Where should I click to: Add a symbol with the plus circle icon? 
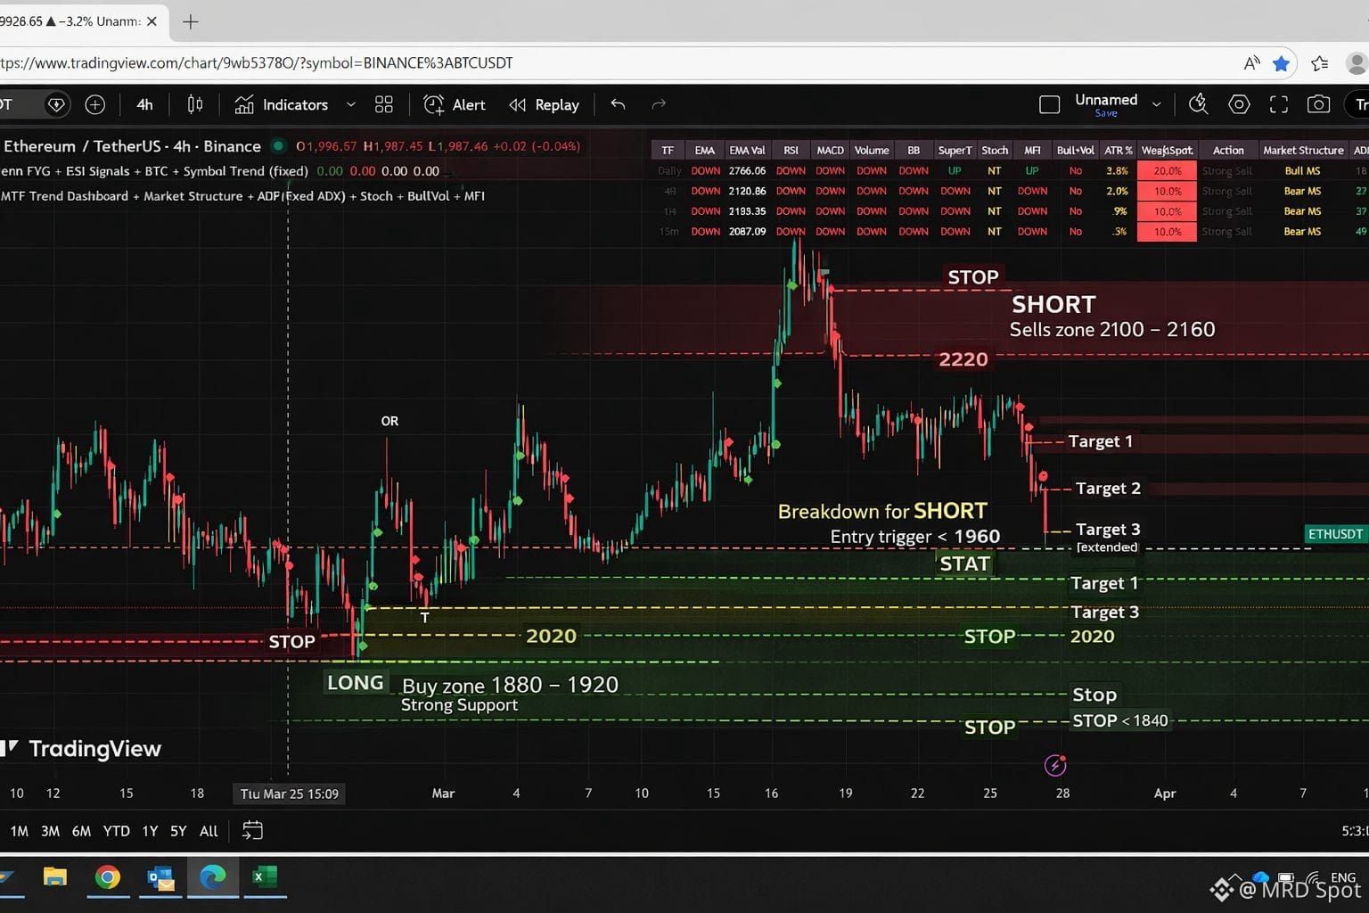coord(94,104)
